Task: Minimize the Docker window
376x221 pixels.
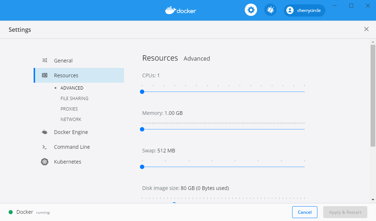Action: [x=334, y=5]
